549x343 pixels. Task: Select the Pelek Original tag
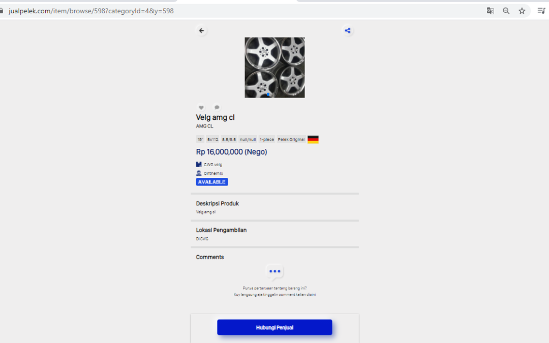coord(291,139)
